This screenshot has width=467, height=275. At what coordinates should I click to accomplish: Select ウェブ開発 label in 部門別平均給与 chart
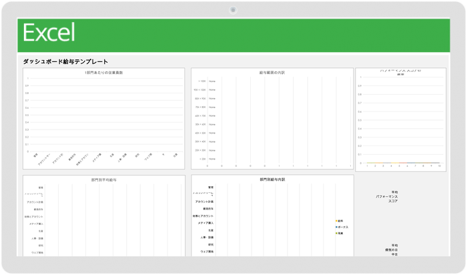pyautogui.click(x=37, y=253)
